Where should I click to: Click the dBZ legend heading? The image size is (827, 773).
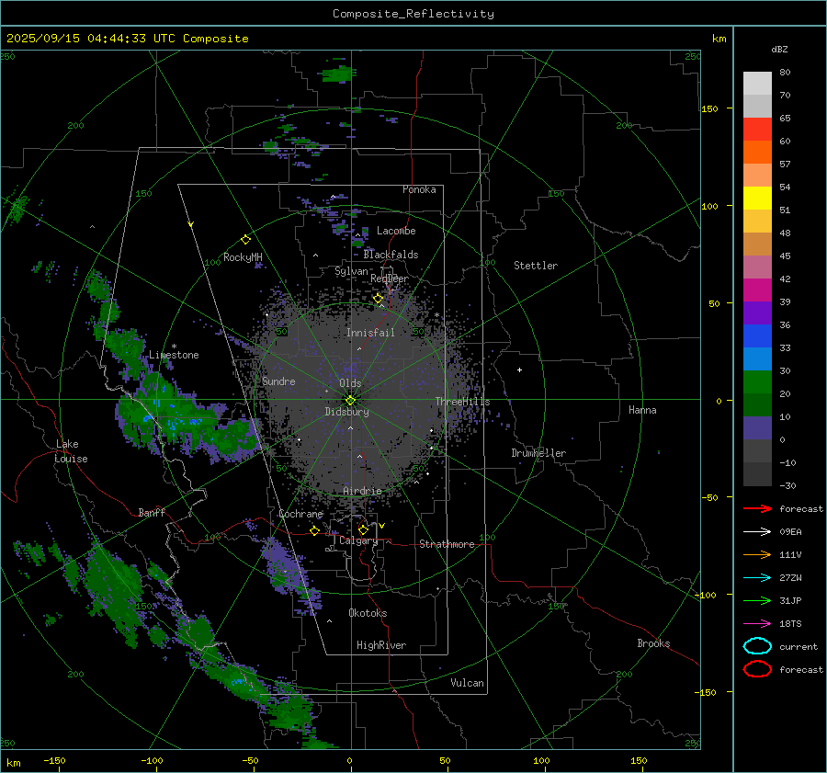(x=779, y=50)
